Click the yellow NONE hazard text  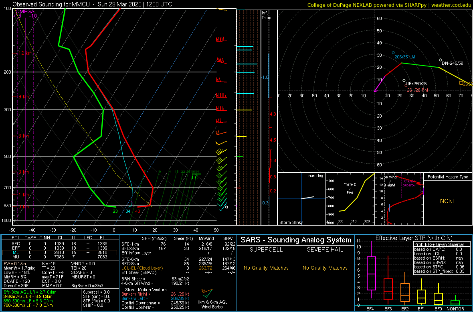(448, 201)
